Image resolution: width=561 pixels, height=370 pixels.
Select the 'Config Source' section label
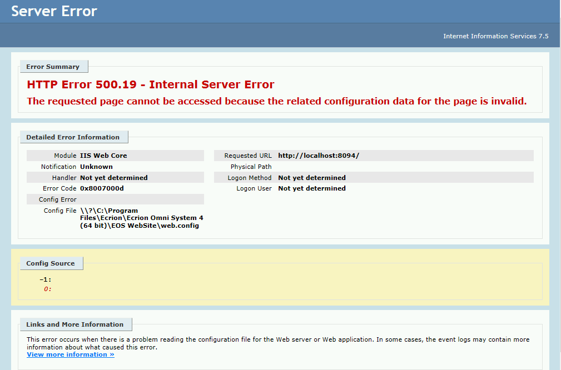51,263
